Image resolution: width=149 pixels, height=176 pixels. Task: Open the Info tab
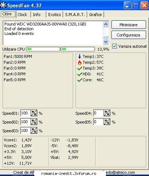coord(38,15)
